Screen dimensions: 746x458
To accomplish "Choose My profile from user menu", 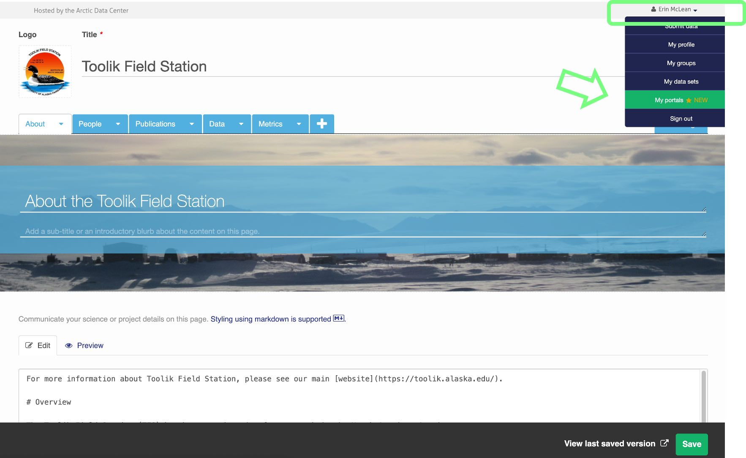I will (x=675, y=44).
